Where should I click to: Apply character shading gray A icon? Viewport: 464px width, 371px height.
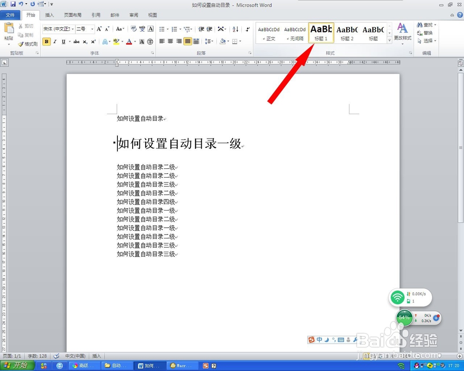[x=142, y=42]
